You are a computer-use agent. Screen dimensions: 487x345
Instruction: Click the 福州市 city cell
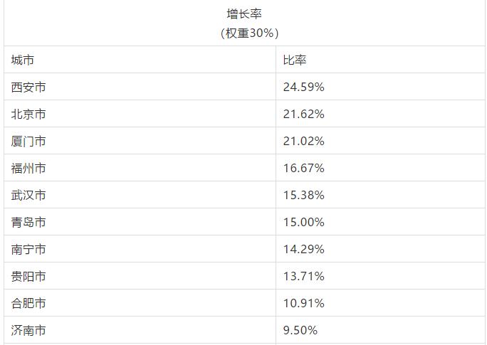[28, 169]
